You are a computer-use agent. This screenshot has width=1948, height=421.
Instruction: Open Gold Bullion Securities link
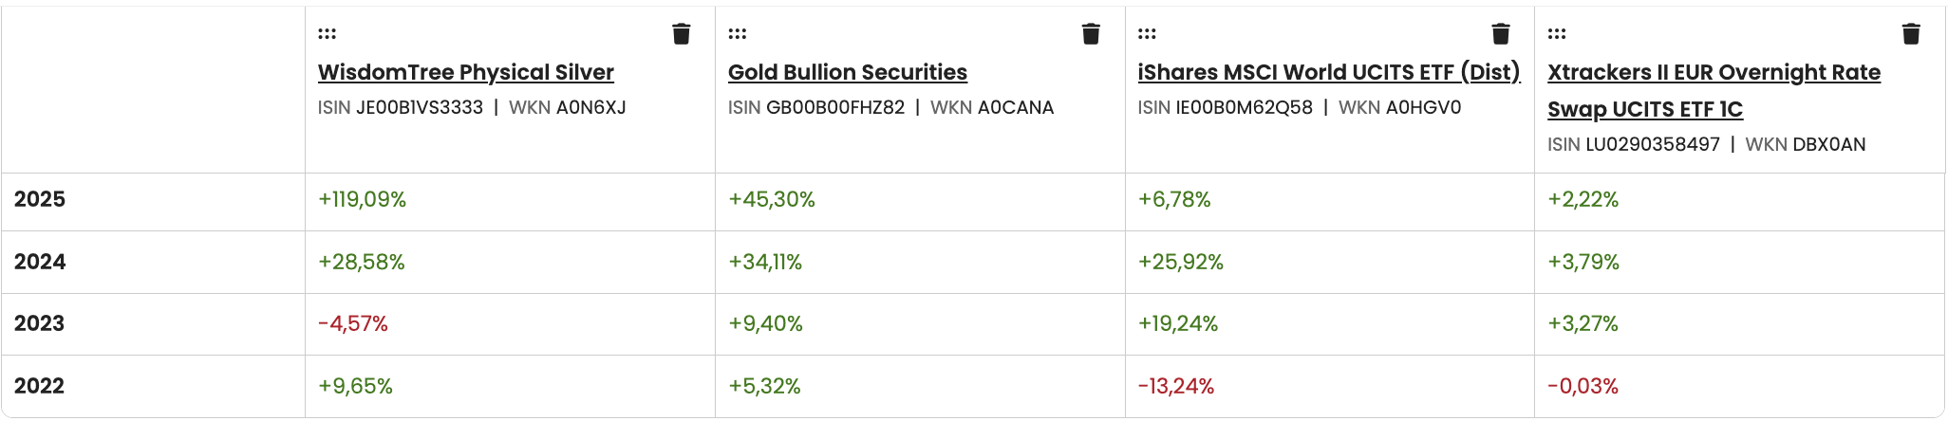(x=848, y=72)
